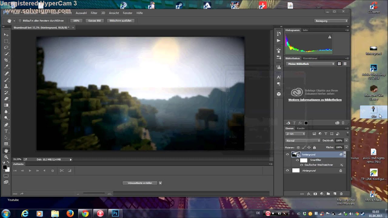This screenshot has height=218, width=388.
Task: Select the Rectangular Marquee tool
Action: [6, 41]
